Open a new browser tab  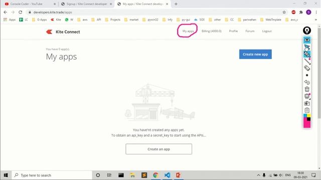(176, 4)
